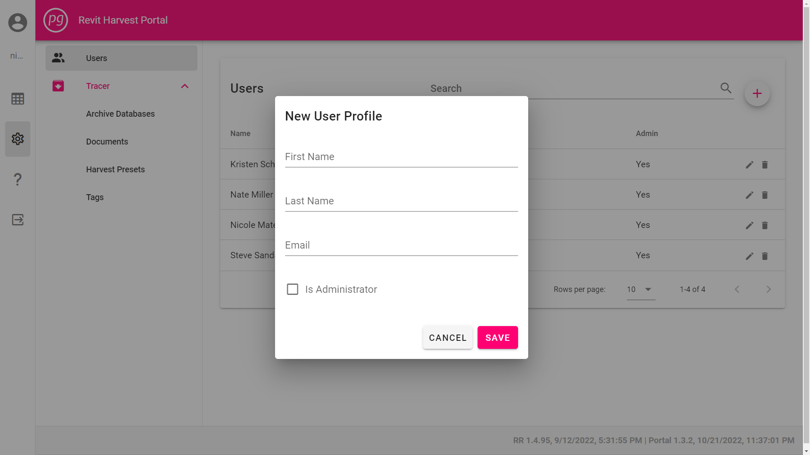The image size is (810, 455).
Task: Click the next page chevron
Action: tap(769, 289)
